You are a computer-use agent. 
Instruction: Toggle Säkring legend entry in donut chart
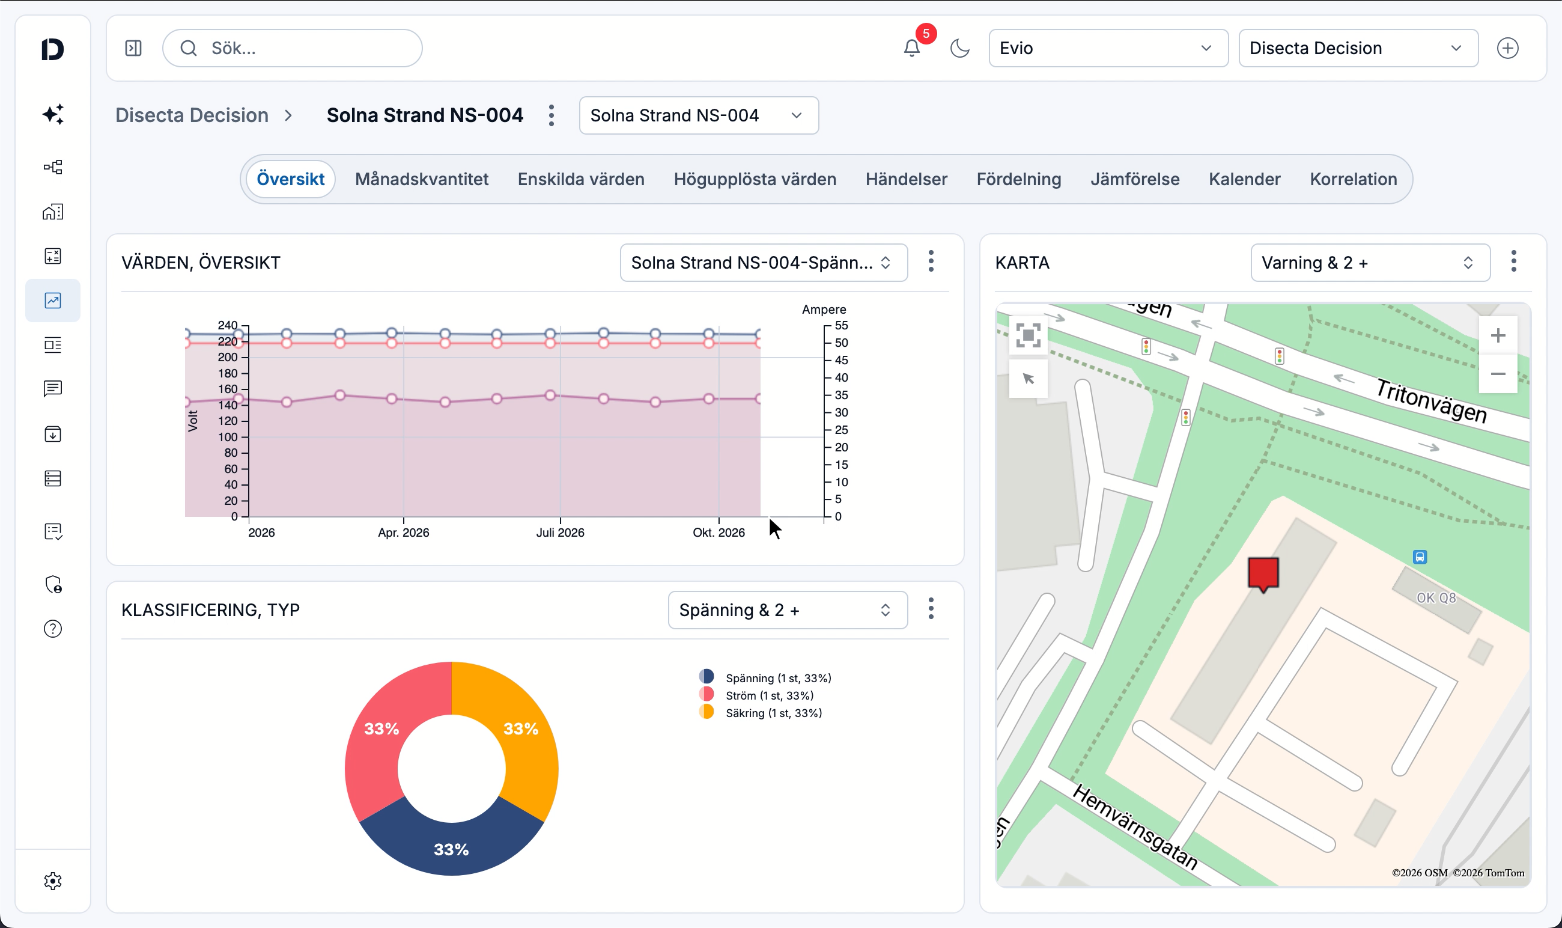click(x=761, y=713)
